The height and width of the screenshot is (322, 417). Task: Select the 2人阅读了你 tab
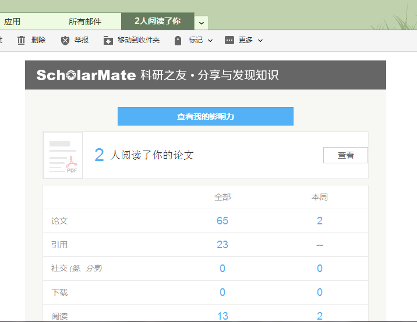tap(158, 21)
